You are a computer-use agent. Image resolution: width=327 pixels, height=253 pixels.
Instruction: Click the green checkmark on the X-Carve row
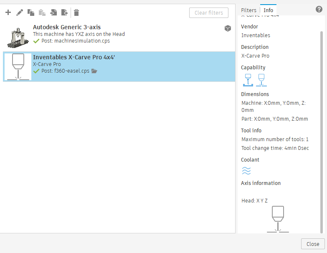(x=36, y=71)
